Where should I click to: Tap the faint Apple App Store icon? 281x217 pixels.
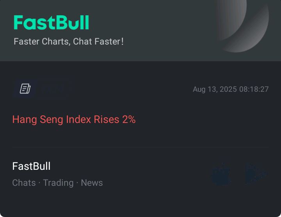221,174
